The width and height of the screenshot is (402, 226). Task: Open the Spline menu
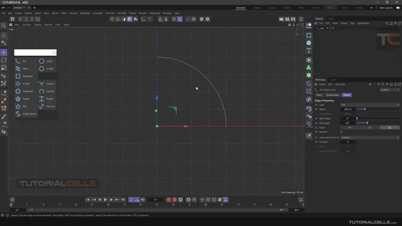55,13
